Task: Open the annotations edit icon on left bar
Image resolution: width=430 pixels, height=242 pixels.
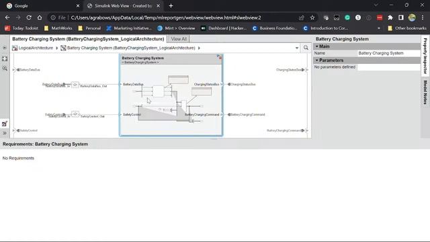Action: pos(5,124)
